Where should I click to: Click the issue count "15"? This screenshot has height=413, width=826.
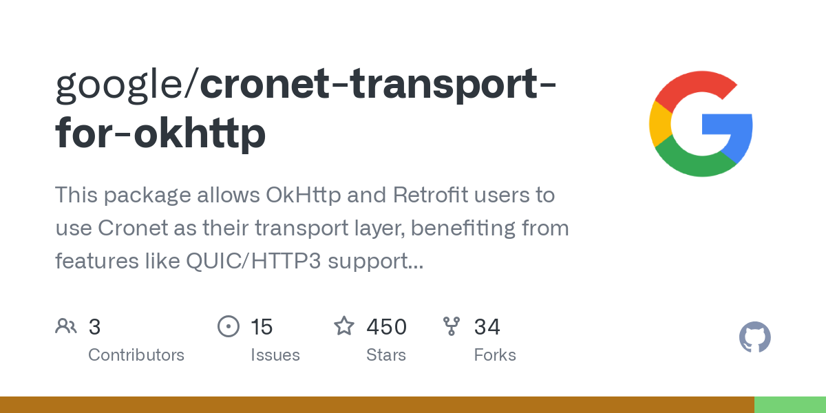[262, 326]
